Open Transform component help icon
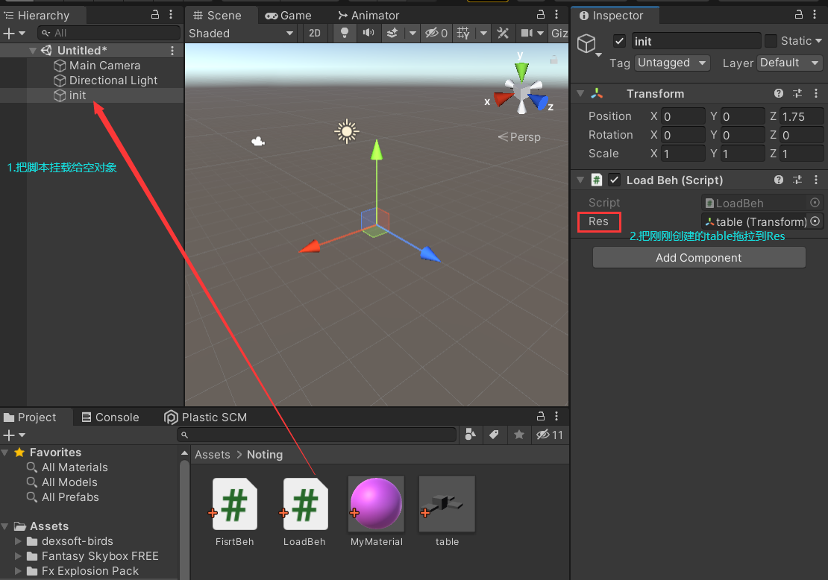This screenshot has height=580, width=828. [778, 93]
